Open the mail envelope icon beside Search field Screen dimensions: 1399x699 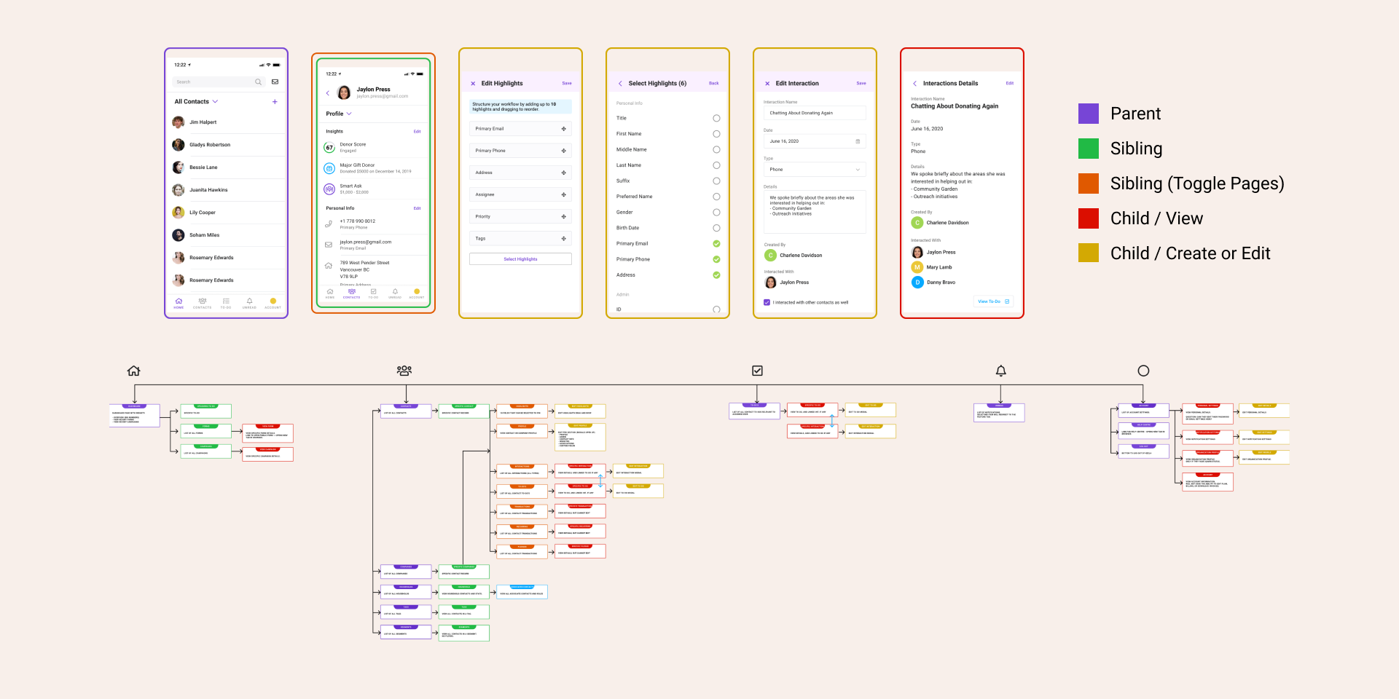(275, 82)
